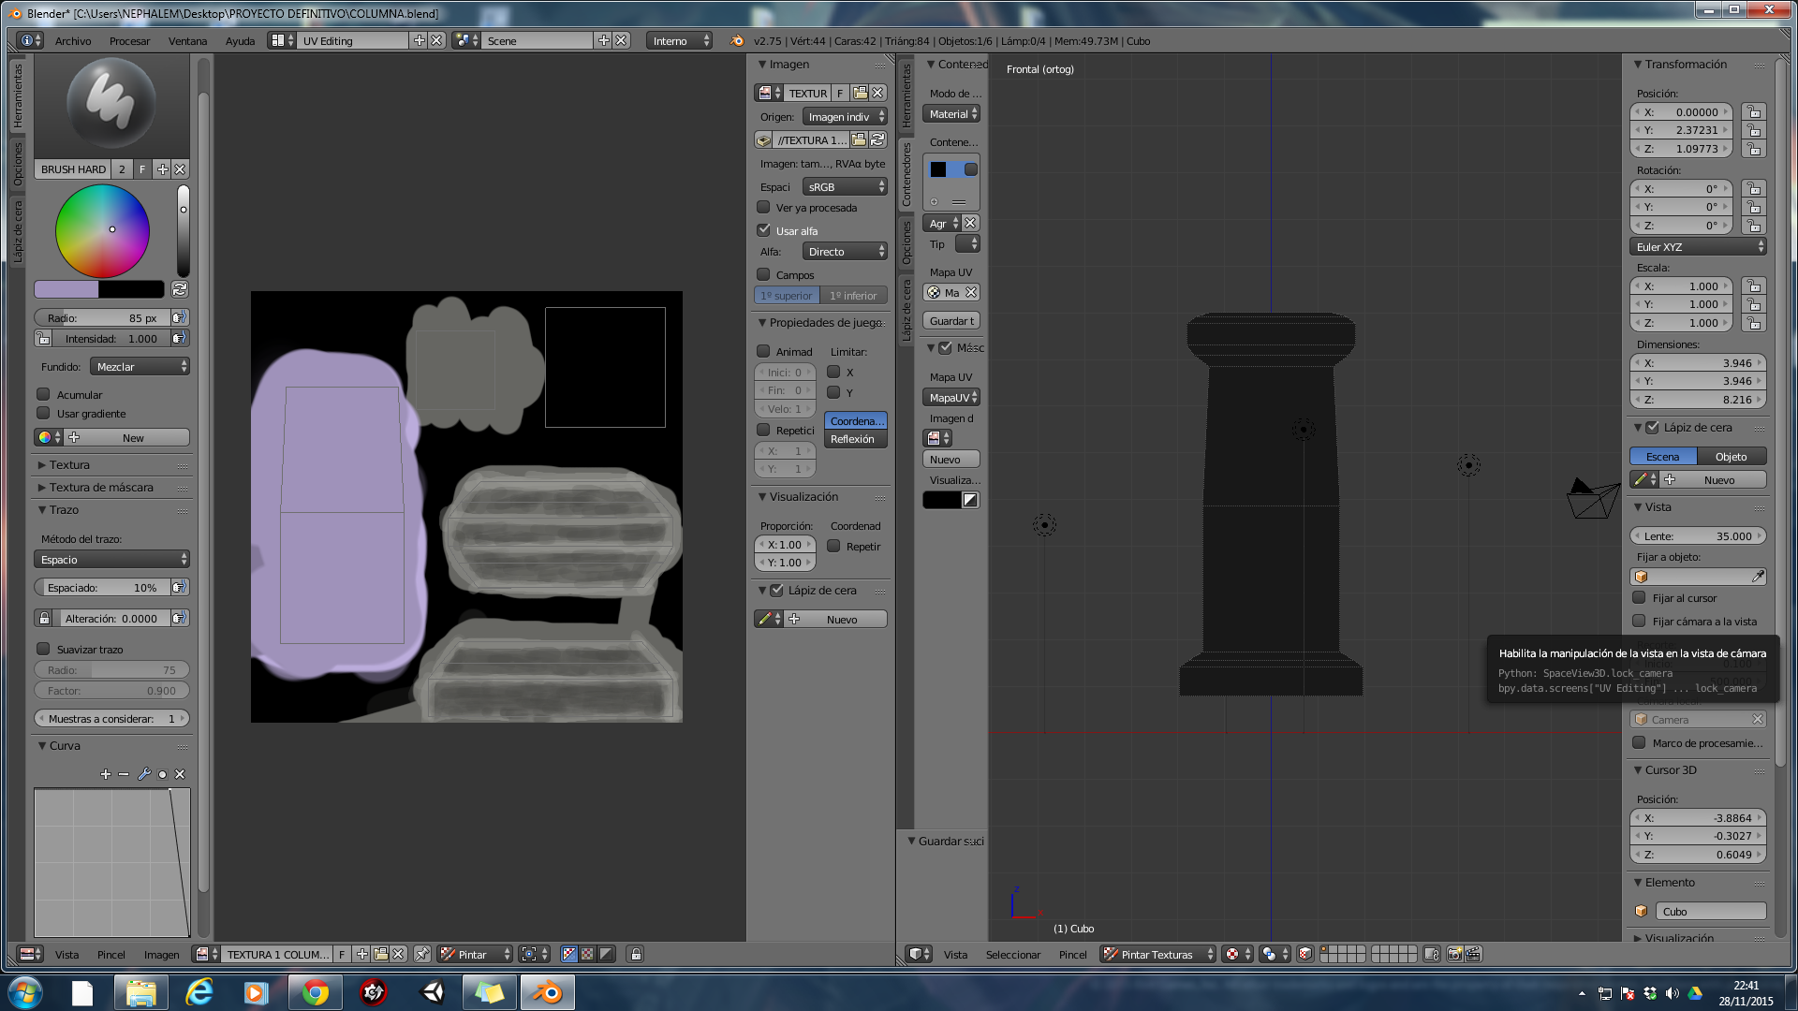
Task: Select the Objeto grease pencil button
Action: point(1731,456)
